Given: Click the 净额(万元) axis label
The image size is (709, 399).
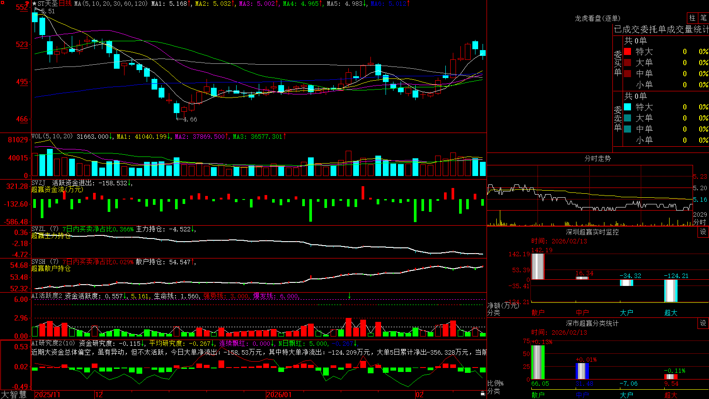Looking at the screenshot, I should tap(503, 305).
